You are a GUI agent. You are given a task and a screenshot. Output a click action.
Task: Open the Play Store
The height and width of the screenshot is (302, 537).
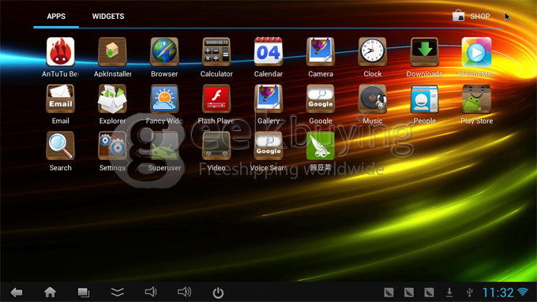[x=476, y=99]
